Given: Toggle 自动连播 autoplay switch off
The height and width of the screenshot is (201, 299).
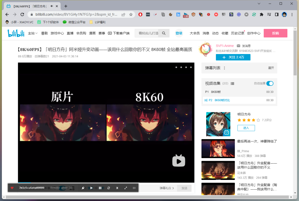Looking at the screenshot, I should coord(269,83).
